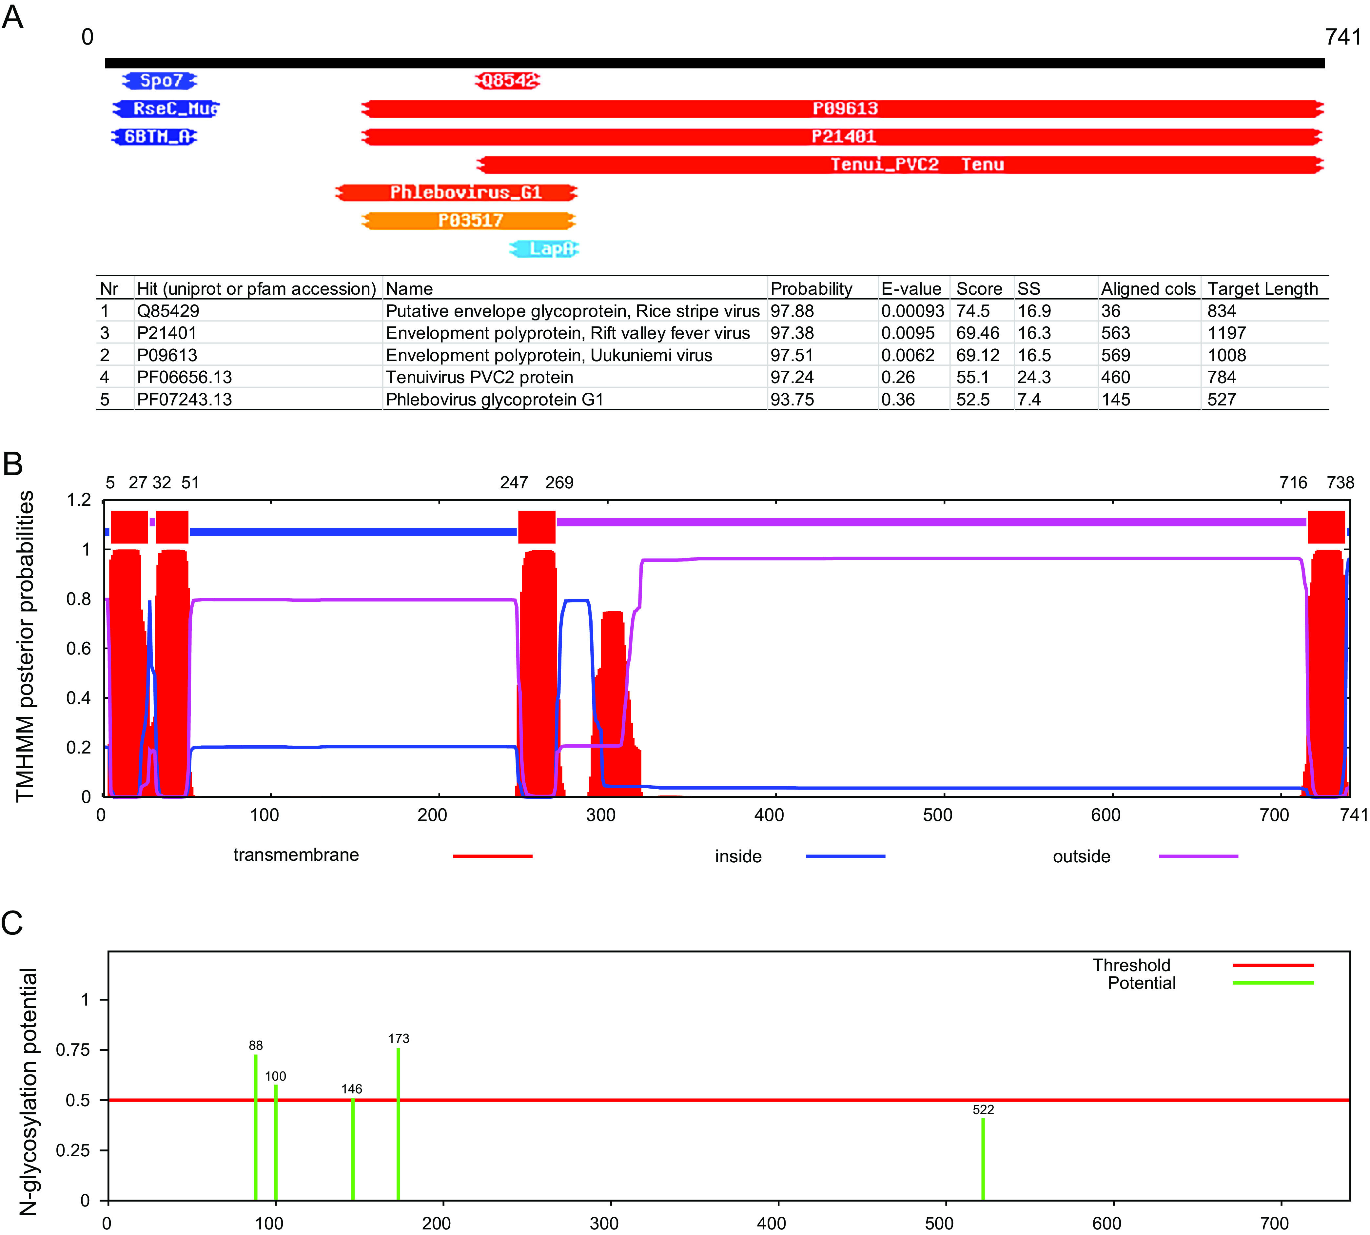Select the orange P03517 hit bar
1370x1235 pixels.
click(469, 221)
